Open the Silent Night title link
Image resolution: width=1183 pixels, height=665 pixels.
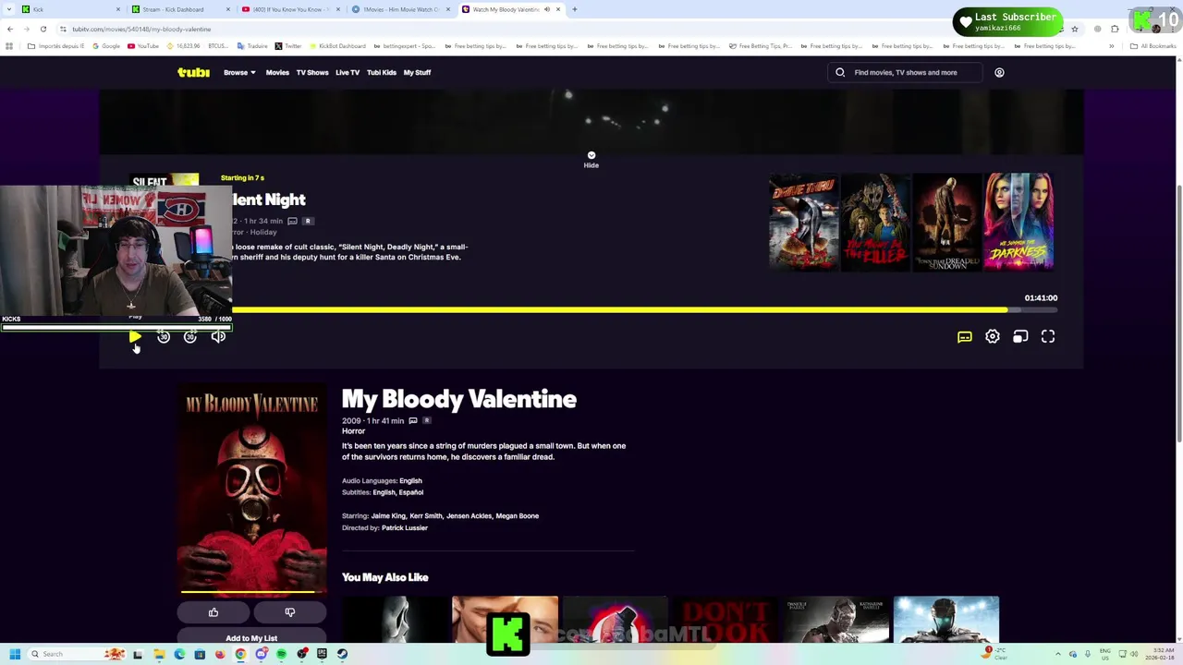(268, 199)
